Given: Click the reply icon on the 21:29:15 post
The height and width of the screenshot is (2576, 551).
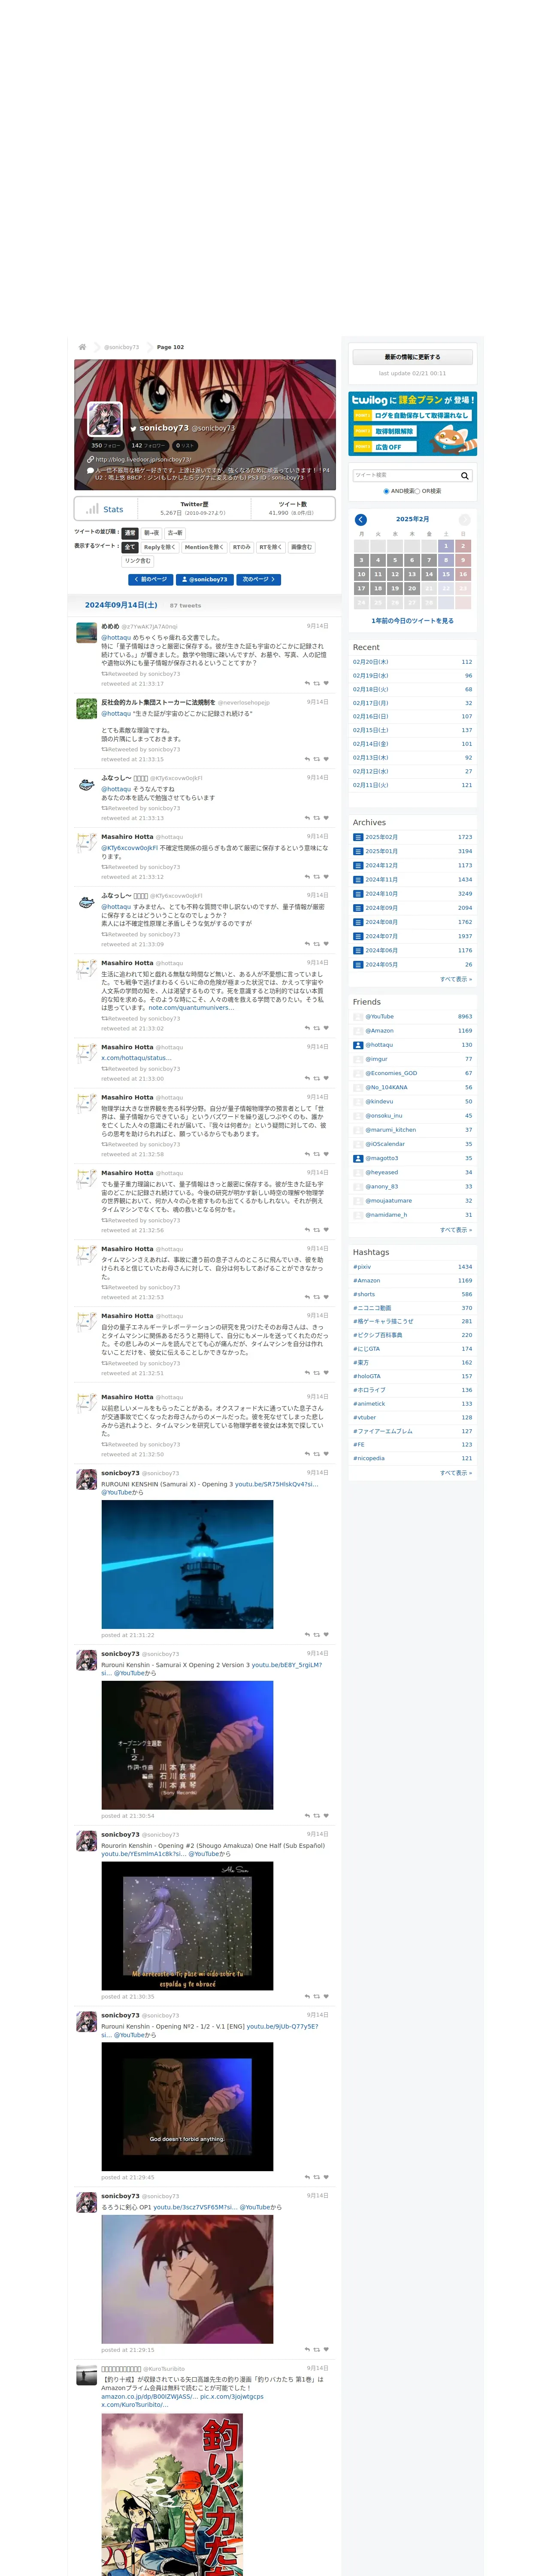Looking at the screenshot, I should coord(307,2350).
